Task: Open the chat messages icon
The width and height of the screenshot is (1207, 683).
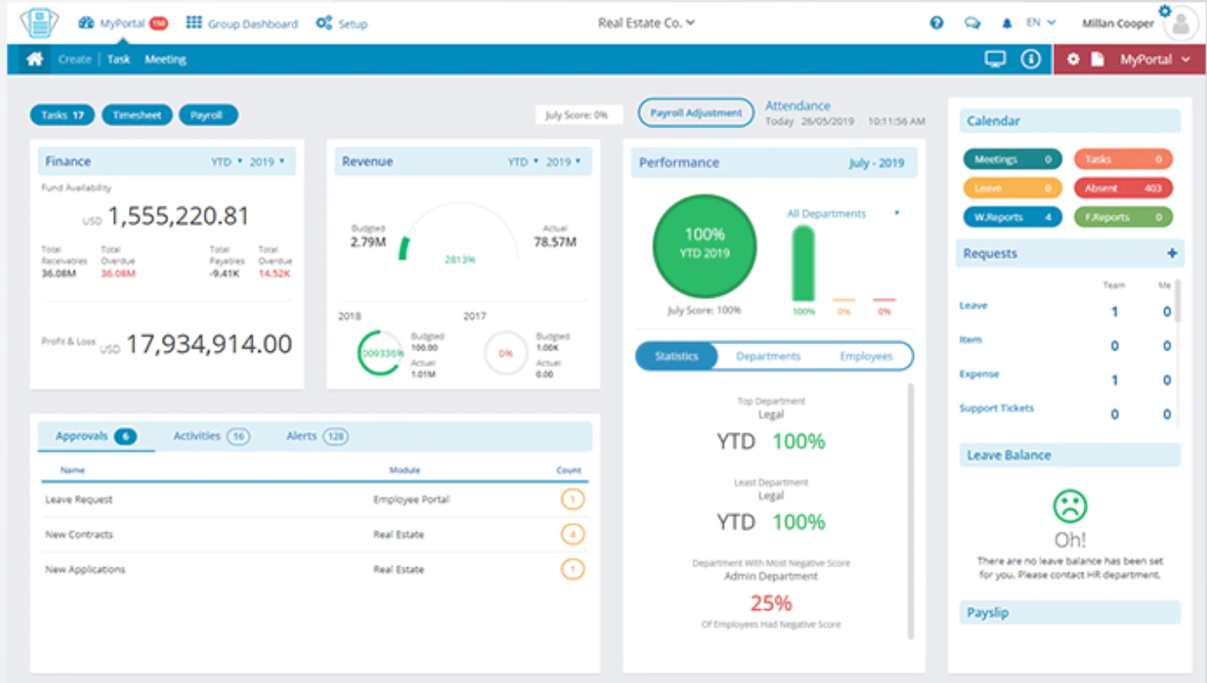Action: tap(972, 24)
